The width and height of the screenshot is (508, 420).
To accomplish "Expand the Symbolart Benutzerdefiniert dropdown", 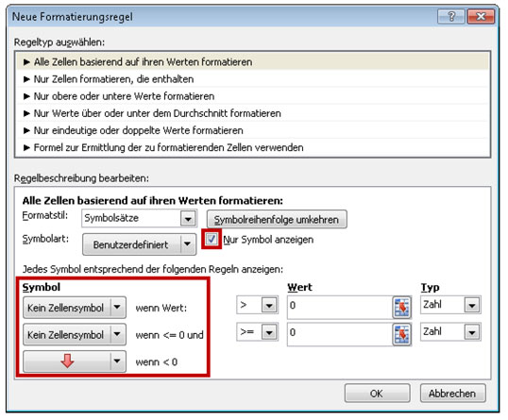I will coord(140,244).
